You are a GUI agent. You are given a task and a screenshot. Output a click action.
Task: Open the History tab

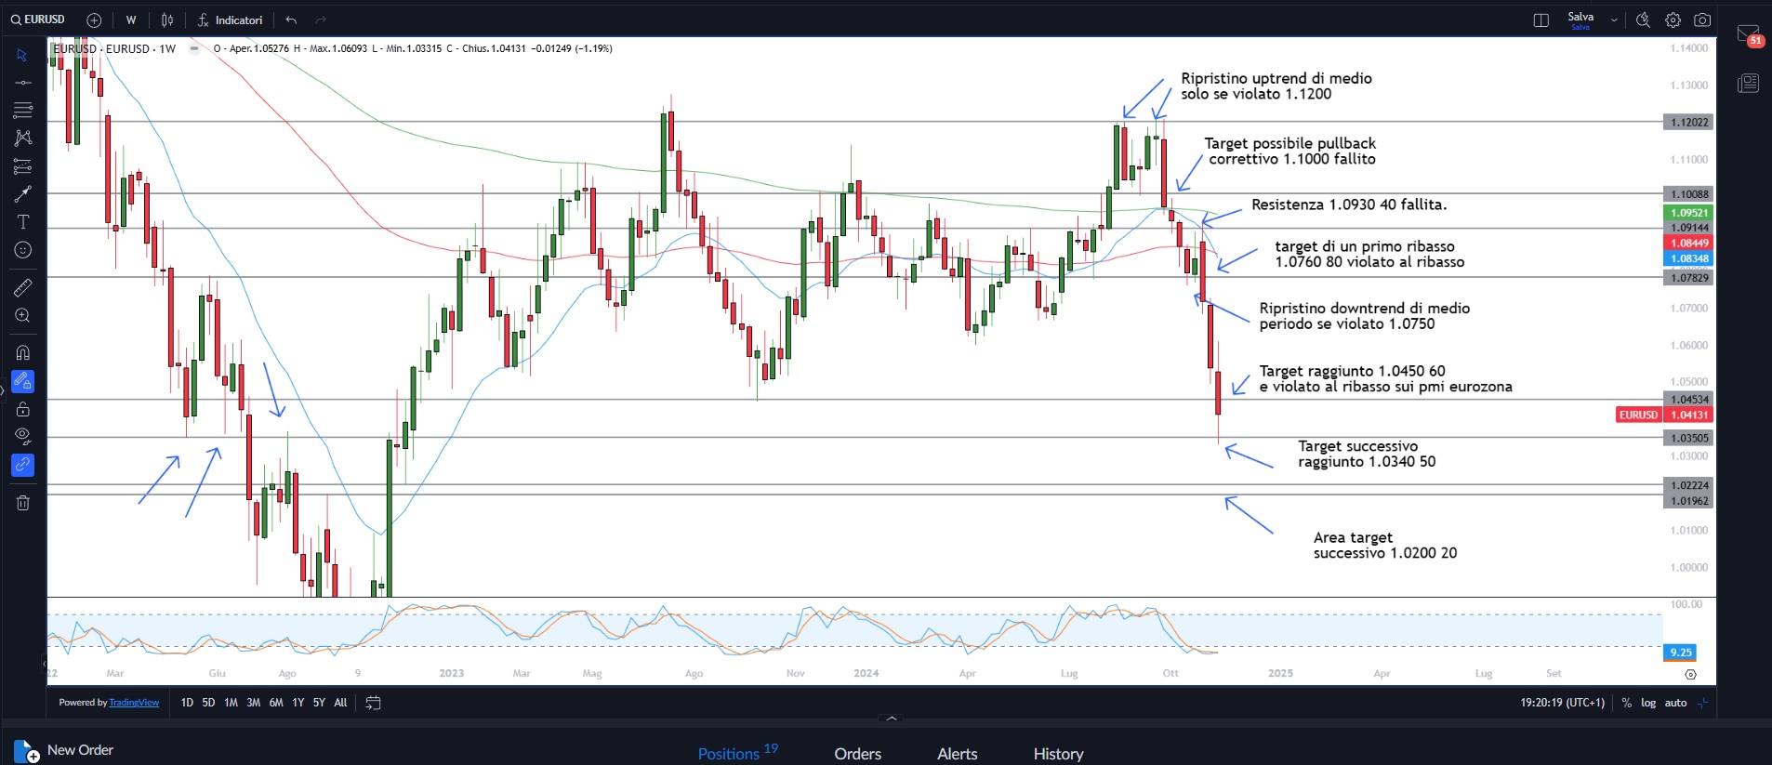(1058, 753)
